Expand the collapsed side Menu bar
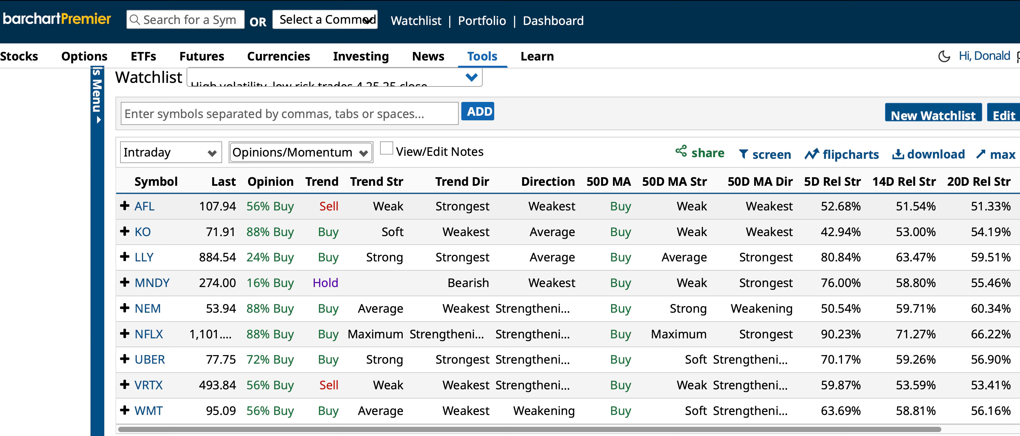Viewport: 1020px width, 436px height. point(97,251)
